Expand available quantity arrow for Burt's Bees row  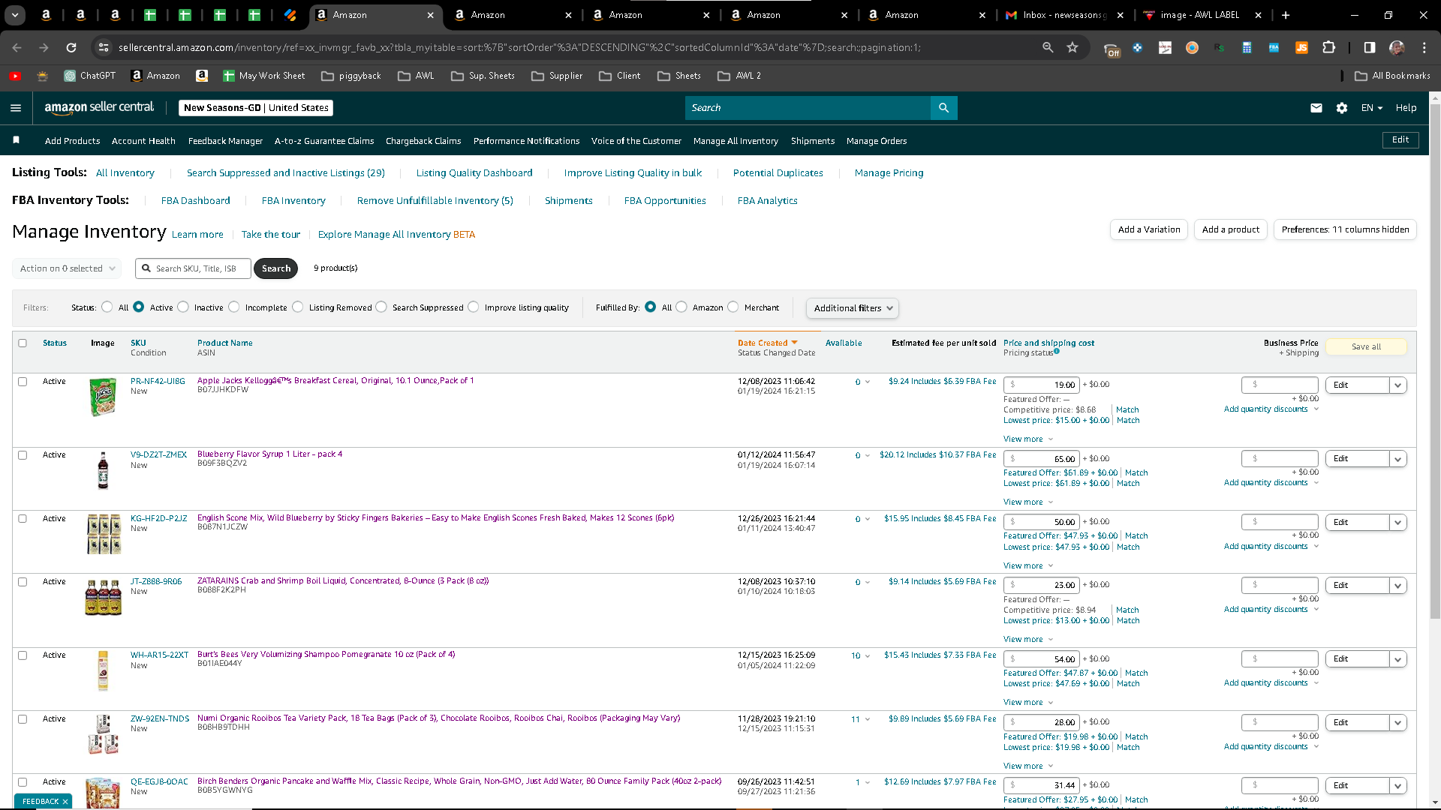868,656
